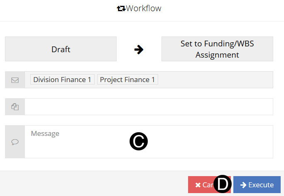The width and height of the screenshot is (284, 196).
Task: Click the circled letter C marker
Action: (139, 141)
